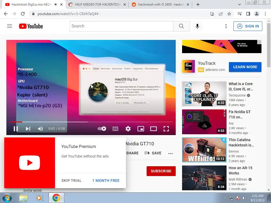Toggle closed captions in the player
Screen dimensions: 271x203
(x=115, y=129)
